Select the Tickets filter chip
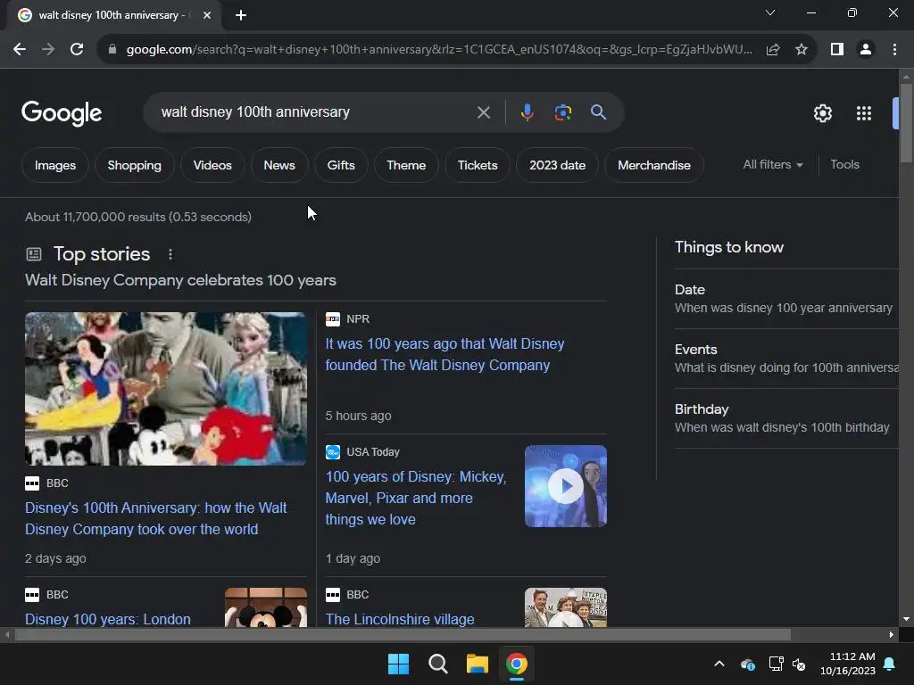The width and height of the screenshot is (914, 685). coord(478,165)
